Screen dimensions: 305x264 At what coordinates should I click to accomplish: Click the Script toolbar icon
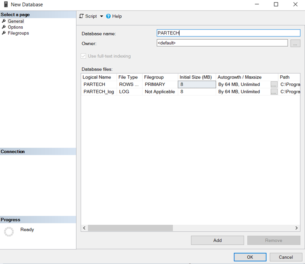pos(81,16)
